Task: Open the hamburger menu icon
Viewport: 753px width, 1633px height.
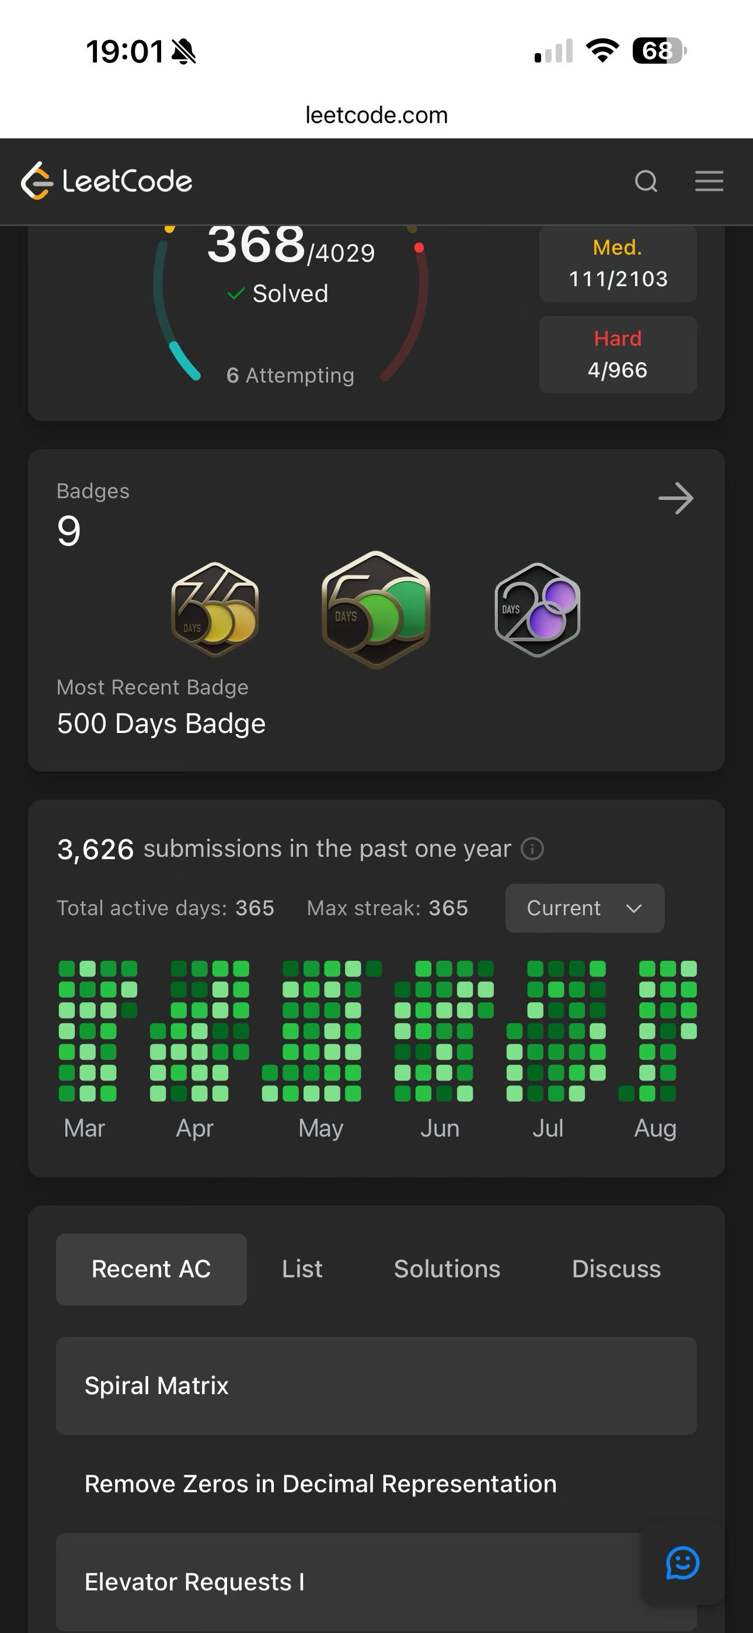Action: pos(709,181)
